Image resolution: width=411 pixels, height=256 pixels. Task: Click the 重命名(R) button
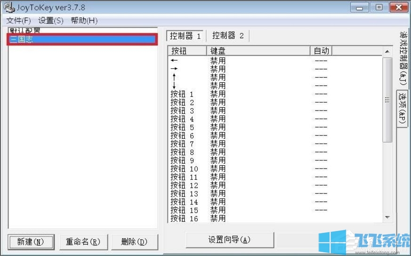[83, 242]
